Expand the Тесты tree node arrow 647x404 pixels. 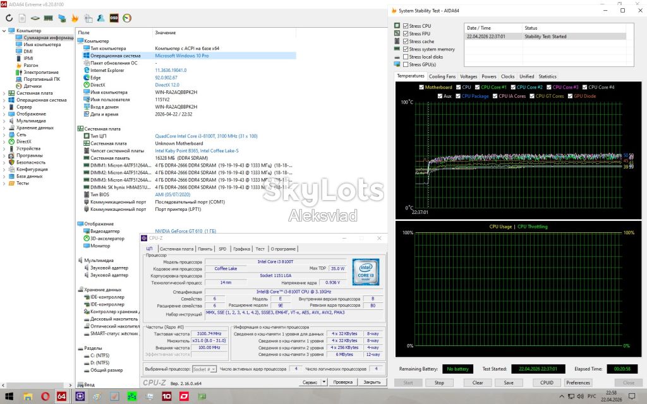coord(4,183)
